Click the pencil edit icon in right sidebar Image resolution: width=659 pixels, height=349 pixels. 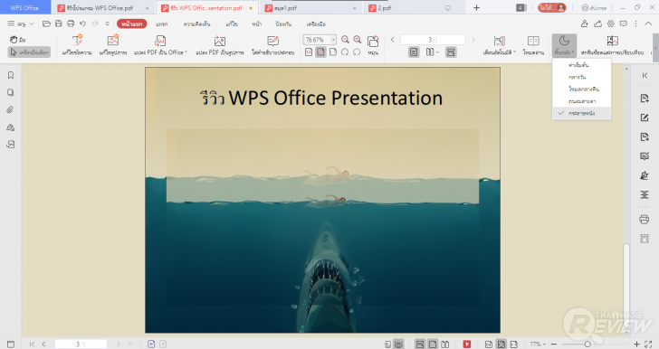point(645,118)
